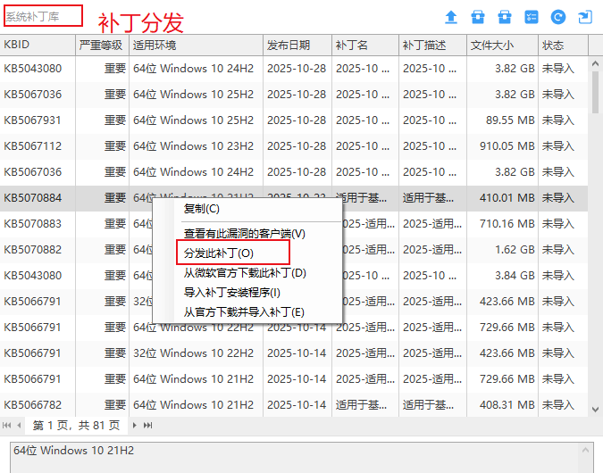603x473 pixels.
Task: Click the export arrow-box icon
Action: 585,17
